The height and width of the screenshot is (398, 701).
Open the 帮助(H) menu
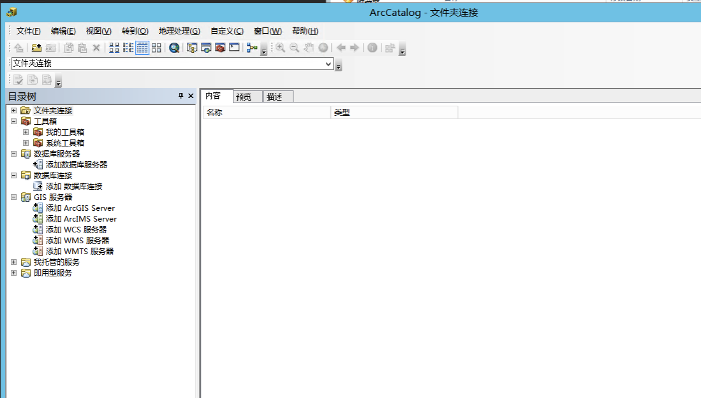click(305, 31)
